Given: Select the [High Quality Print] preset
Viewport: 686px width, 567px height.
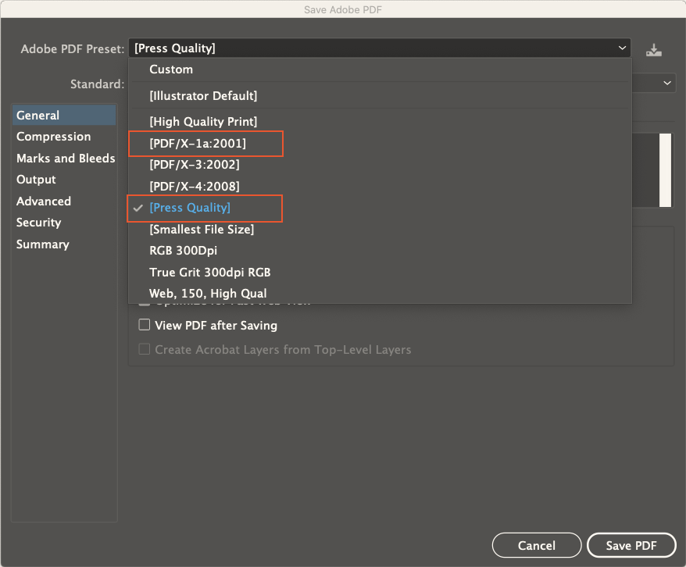Looking at the screenshot, I should tap(380, 122).
